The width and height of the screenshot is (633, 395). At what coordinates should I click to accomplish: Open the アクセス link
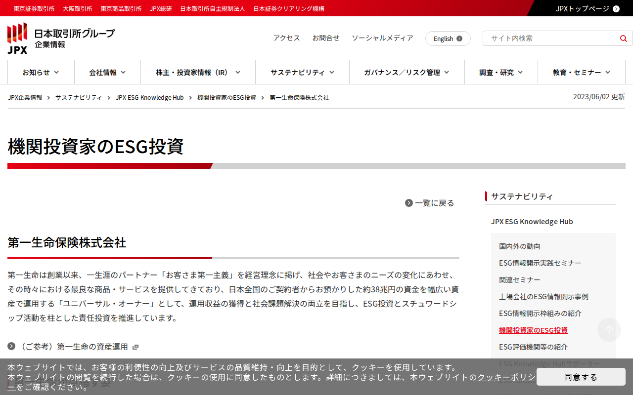[x=287, y=38]
